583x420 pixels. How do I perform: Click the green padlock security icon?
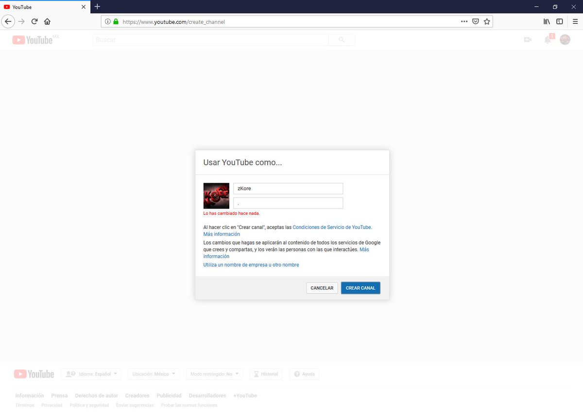click(116, 22)
